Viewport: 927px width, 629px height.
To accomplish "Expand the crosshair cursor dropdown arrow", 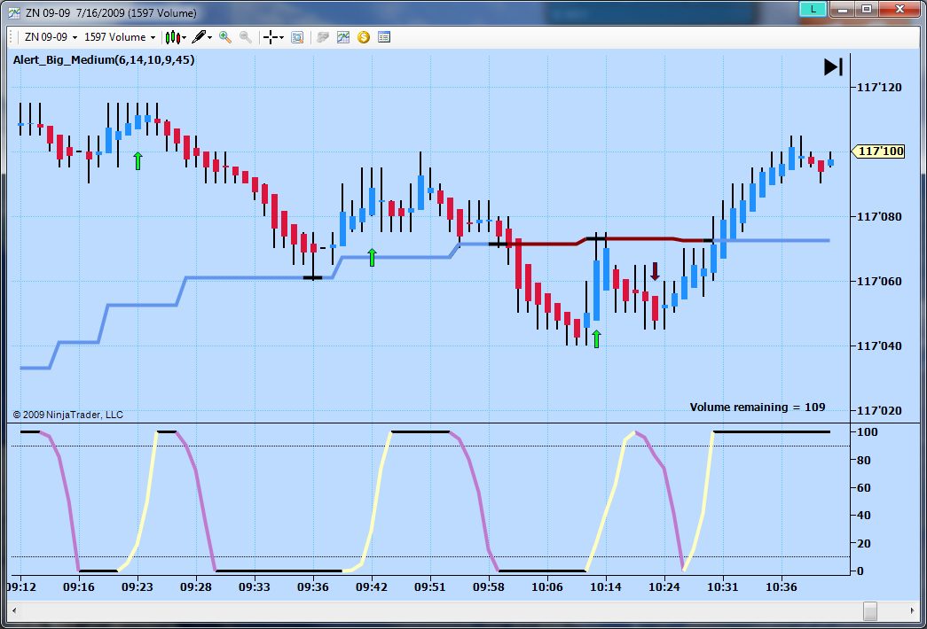I will [x=281, y=38].
